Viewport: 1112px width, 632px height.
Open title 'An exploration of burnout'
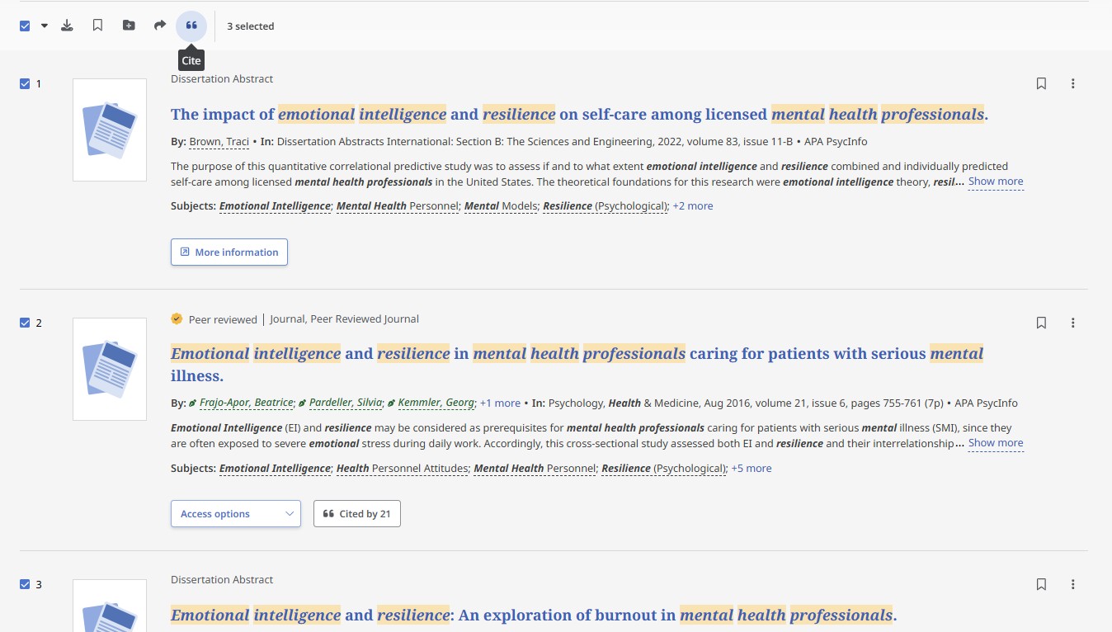tap(534, 615)
